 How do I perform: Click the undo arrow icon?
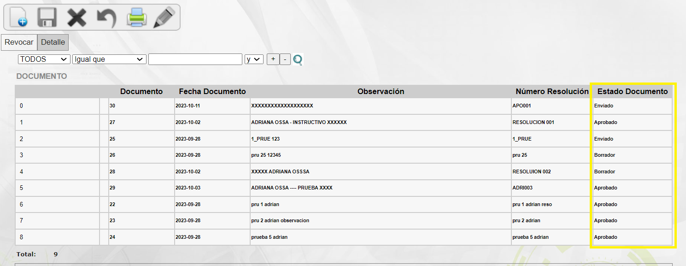[106, 18]
